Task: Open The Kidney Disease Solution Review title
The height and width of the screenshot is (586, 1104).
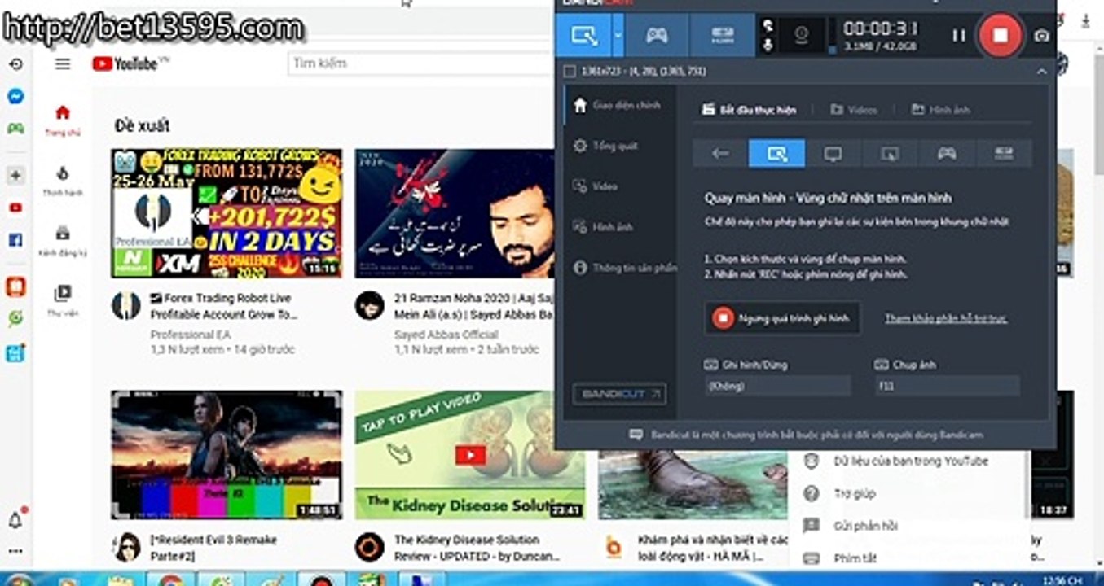Action: tap(477, 548)
